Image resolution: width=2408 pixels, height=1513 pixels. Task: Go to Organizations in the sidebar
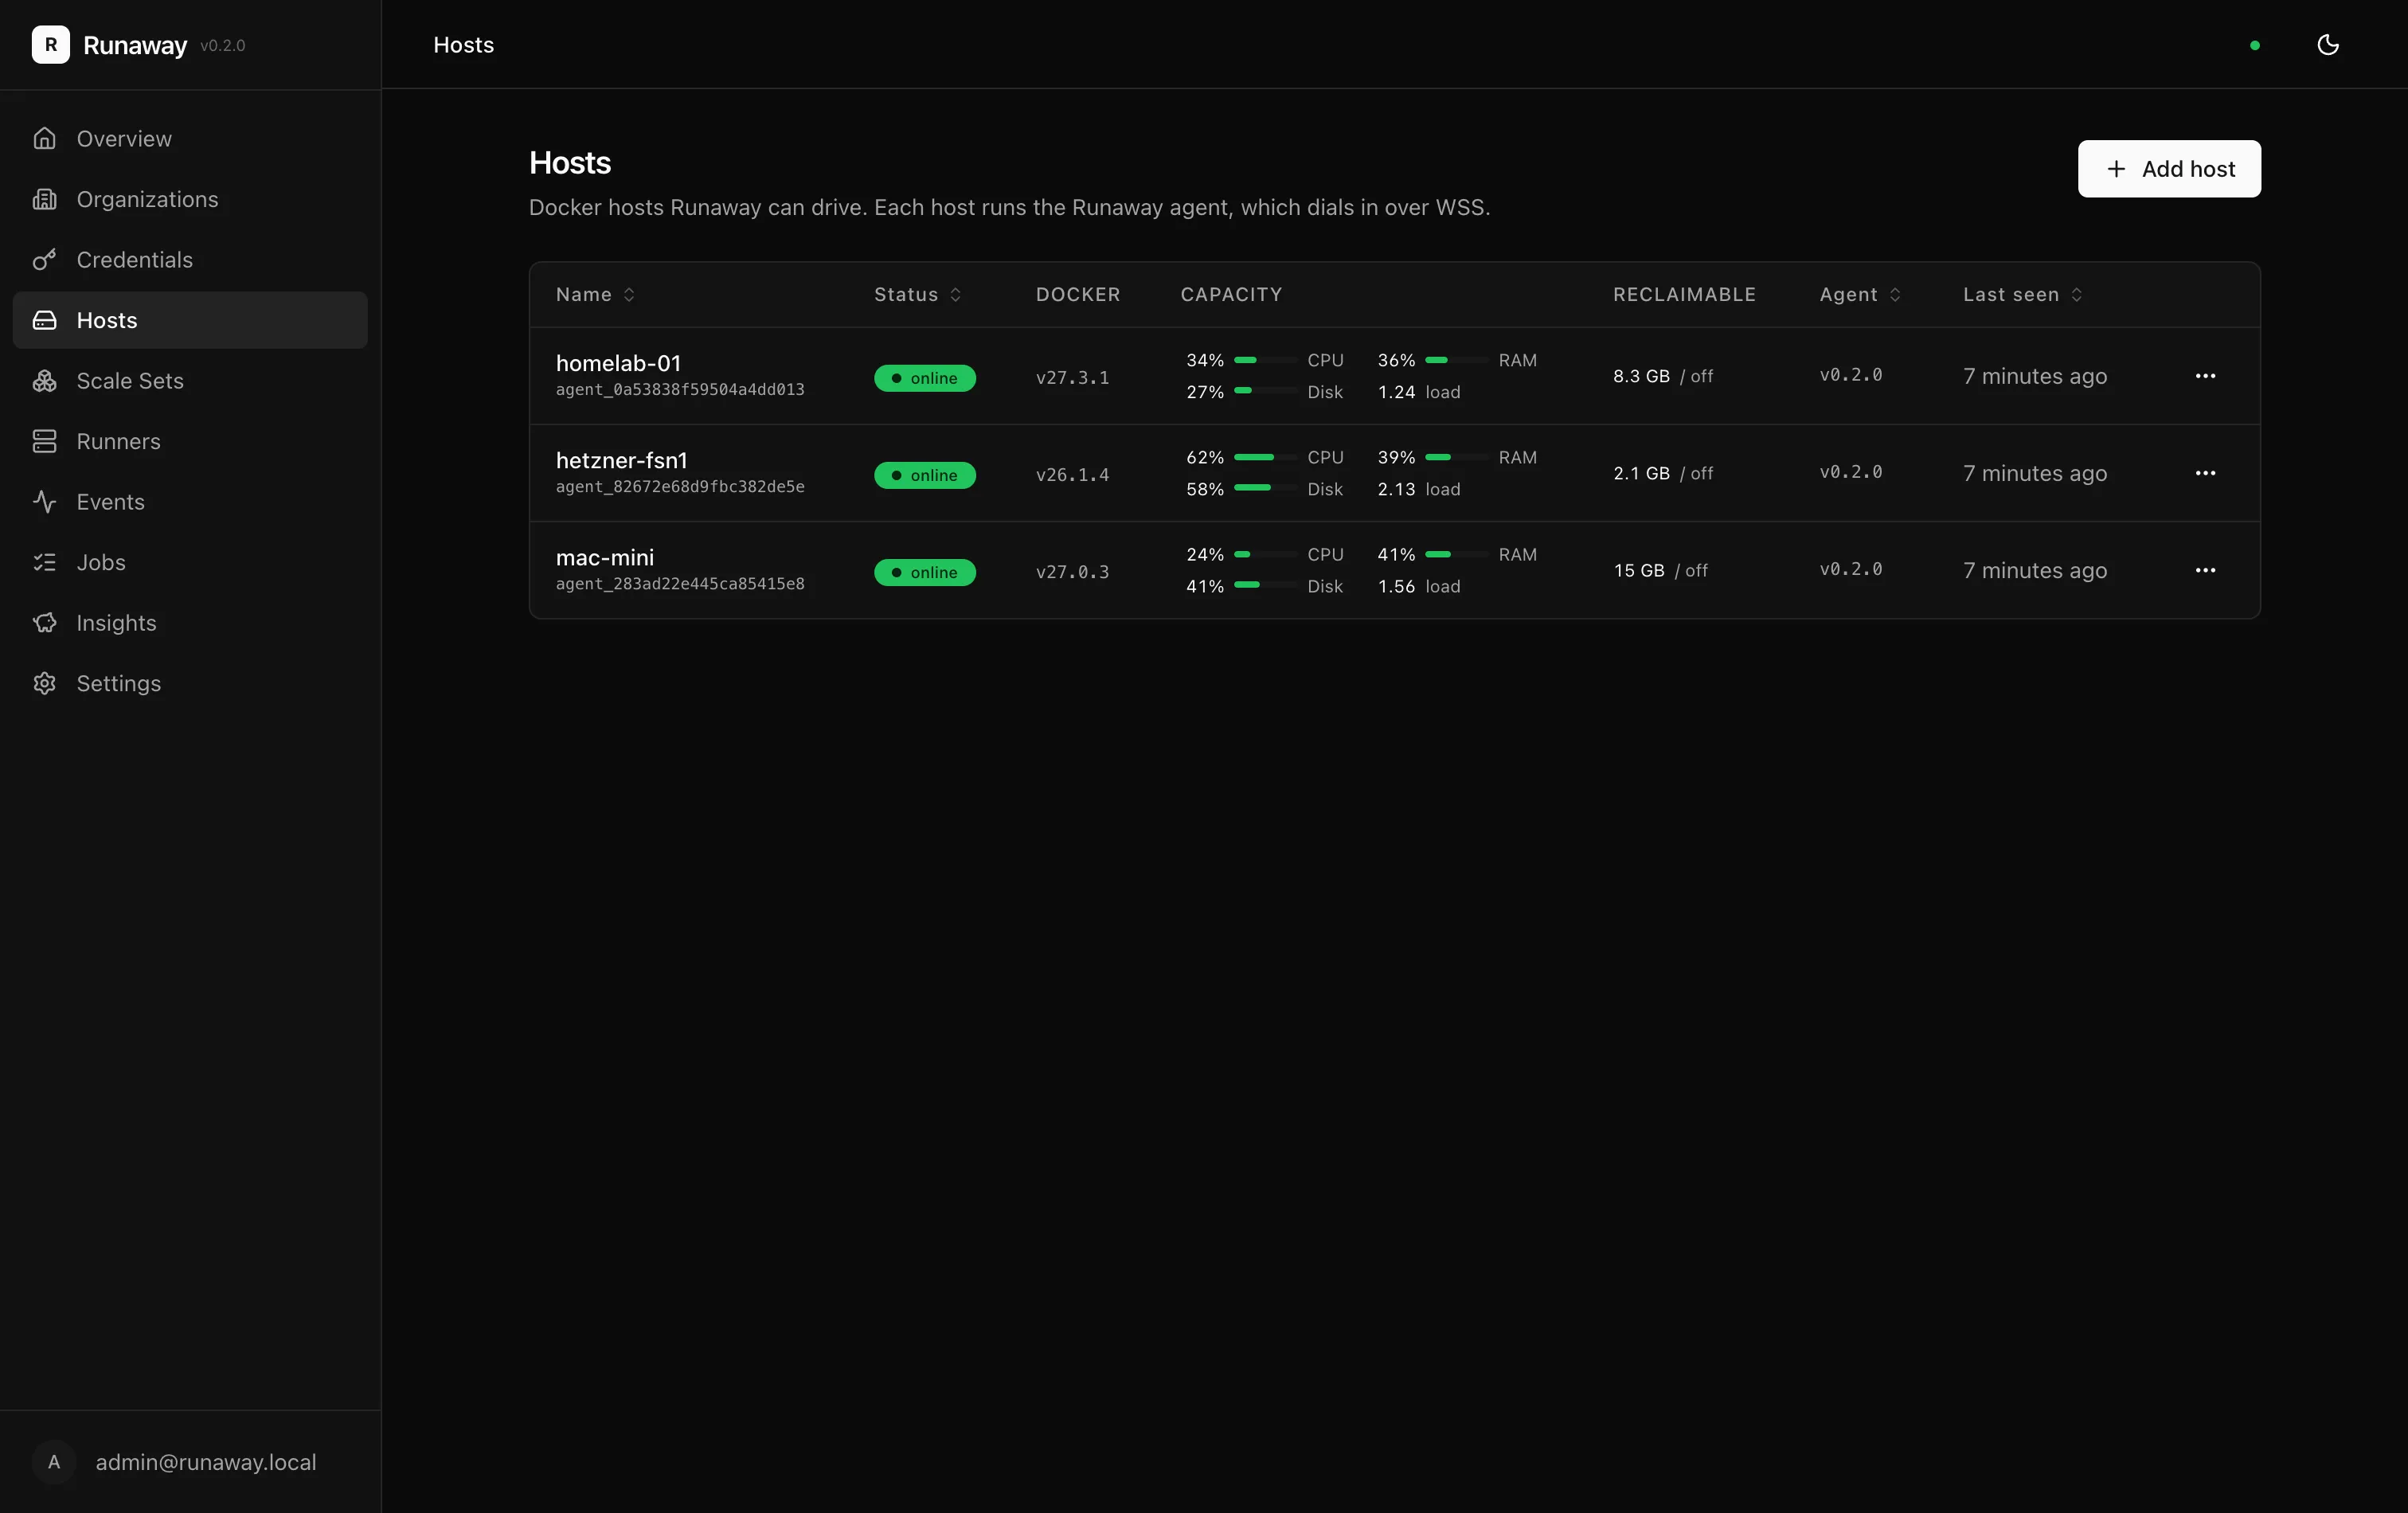point(190,199)
